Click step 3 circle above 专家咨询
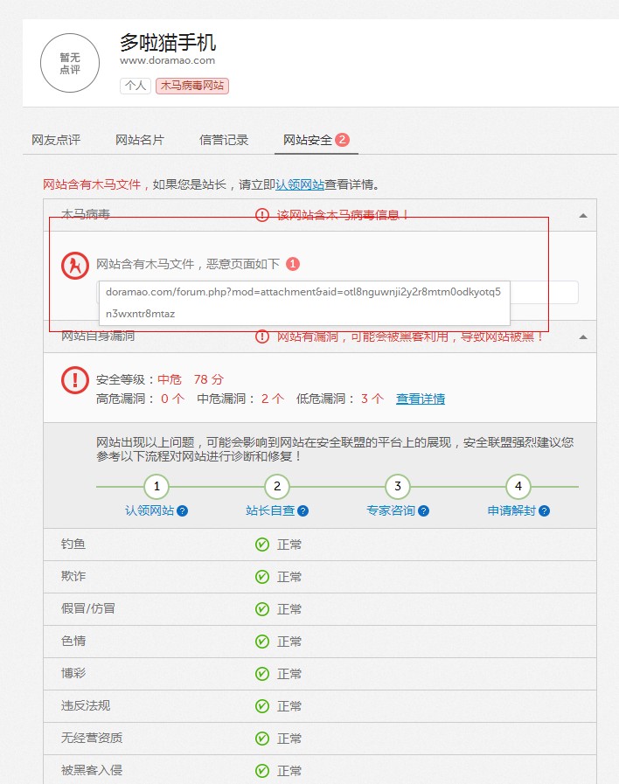 click(398, 486)
